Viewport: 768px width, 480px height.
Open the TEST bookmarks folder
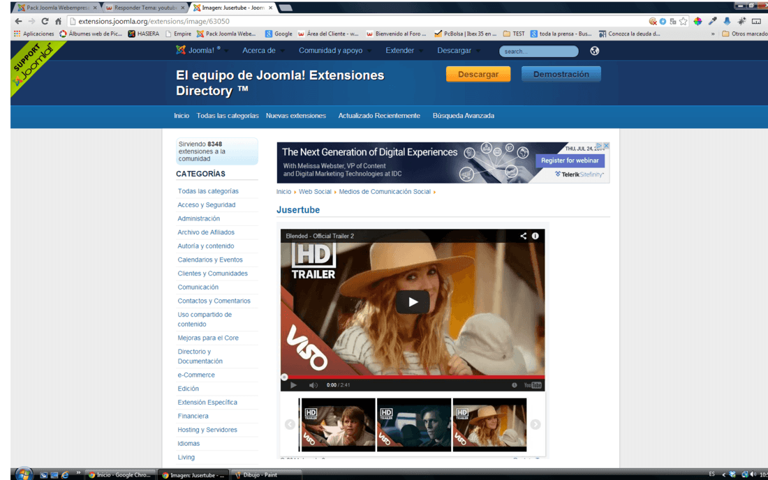tap(515, 33)
